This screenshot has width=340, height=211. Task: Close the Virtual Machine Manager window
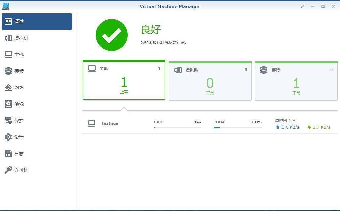[x=334, y=6]
